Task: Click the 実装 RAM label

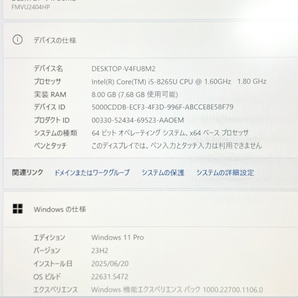Action: point(50,95)
